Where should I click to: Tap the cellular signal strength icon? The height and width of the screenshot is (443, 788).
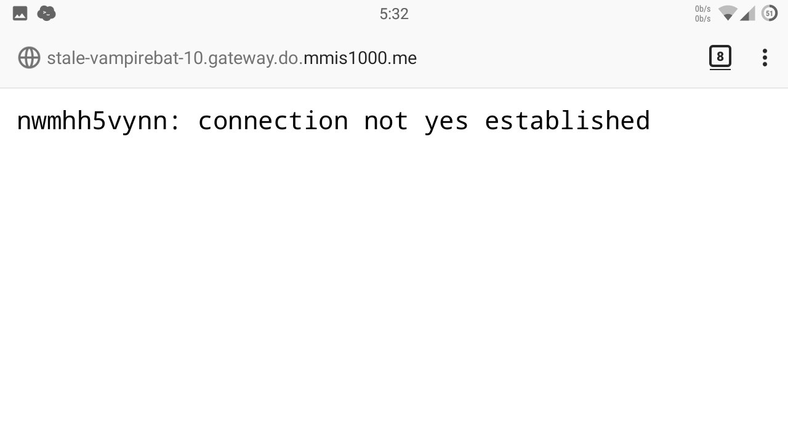[747, 14]
